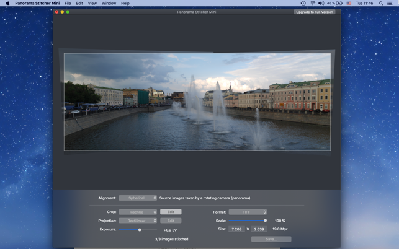Open Spotlight search icon

(380, 3)
